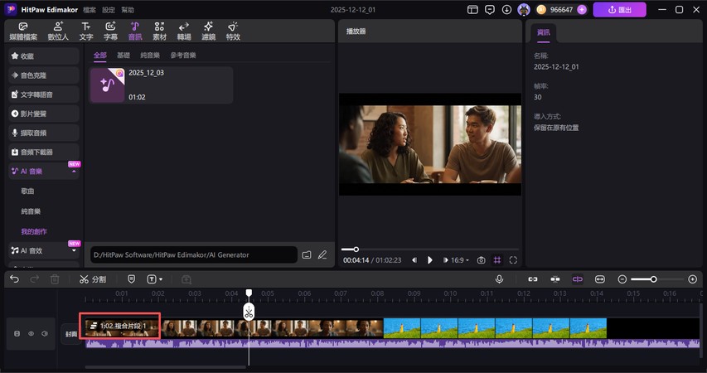The height and width of the screenshot is (373, 707).
Task: Click the pencil edit path icon
Action: click(x=322, y=254)
